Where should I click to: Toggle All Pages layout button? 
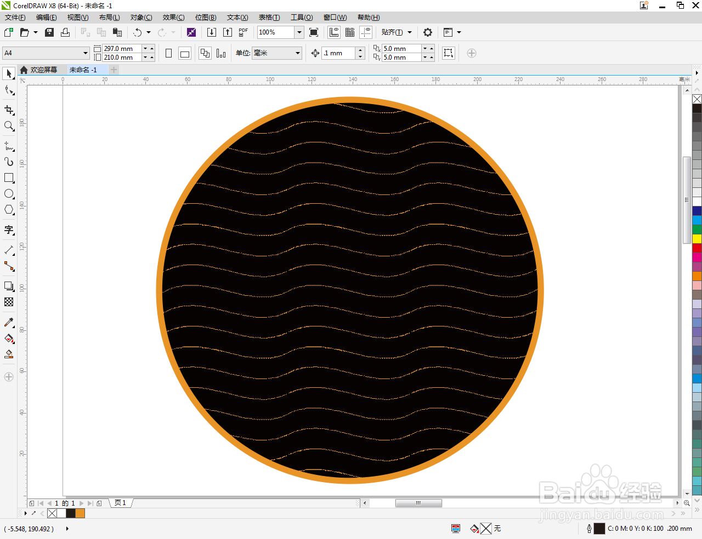pyautogui.click(x=205, y=53)
